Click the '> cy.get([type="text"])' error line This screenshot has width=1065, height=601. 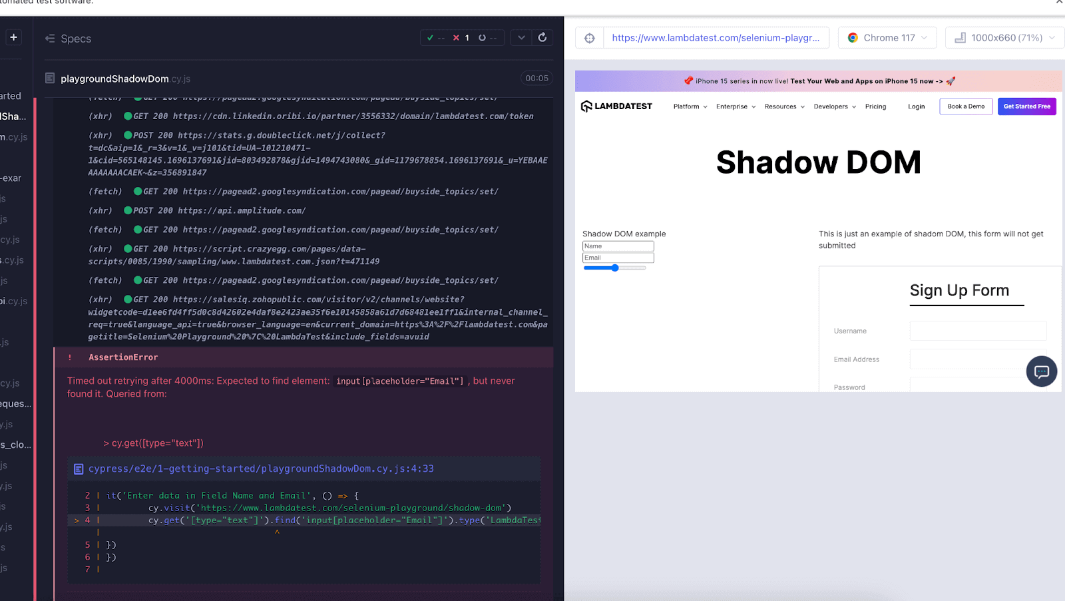coord(154,443)
